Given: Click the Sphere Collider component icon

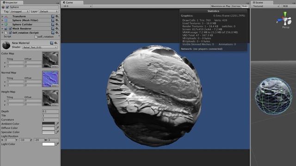Looking at the screenshot, I should (x=6, y=24).
